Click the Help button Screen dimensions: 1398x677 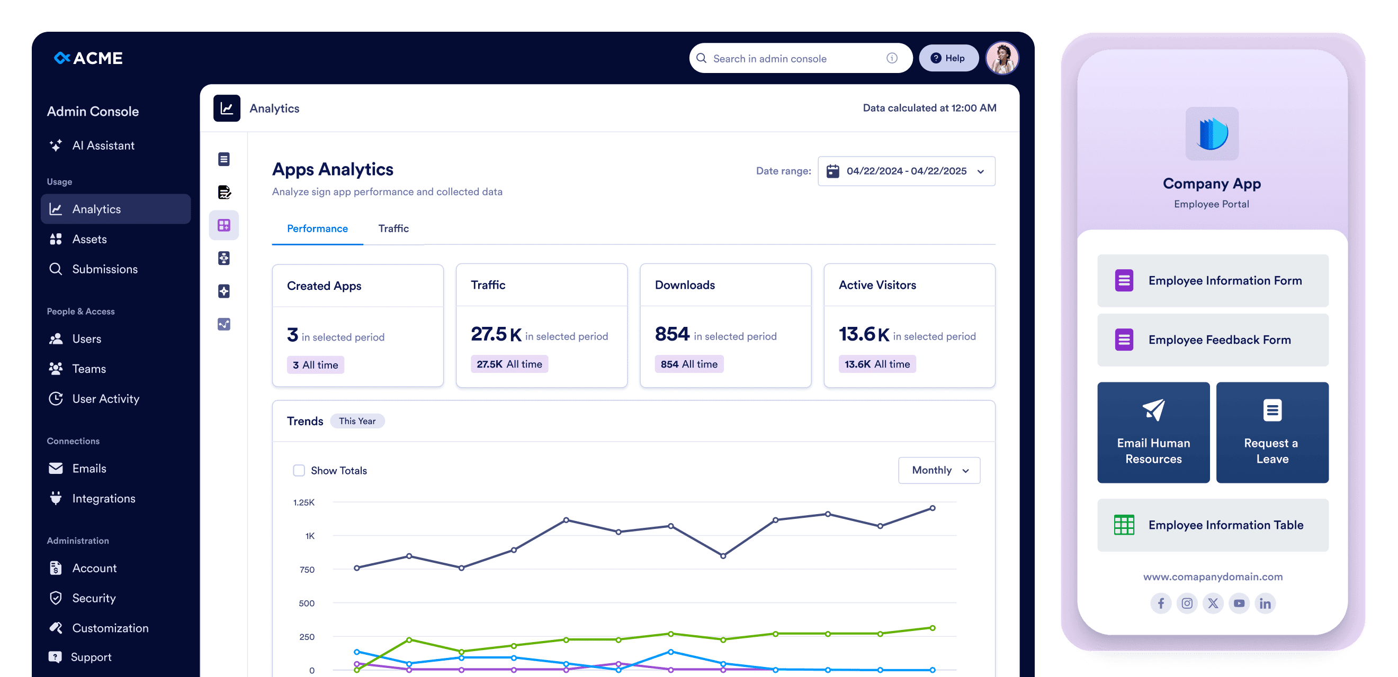[947, 58]
